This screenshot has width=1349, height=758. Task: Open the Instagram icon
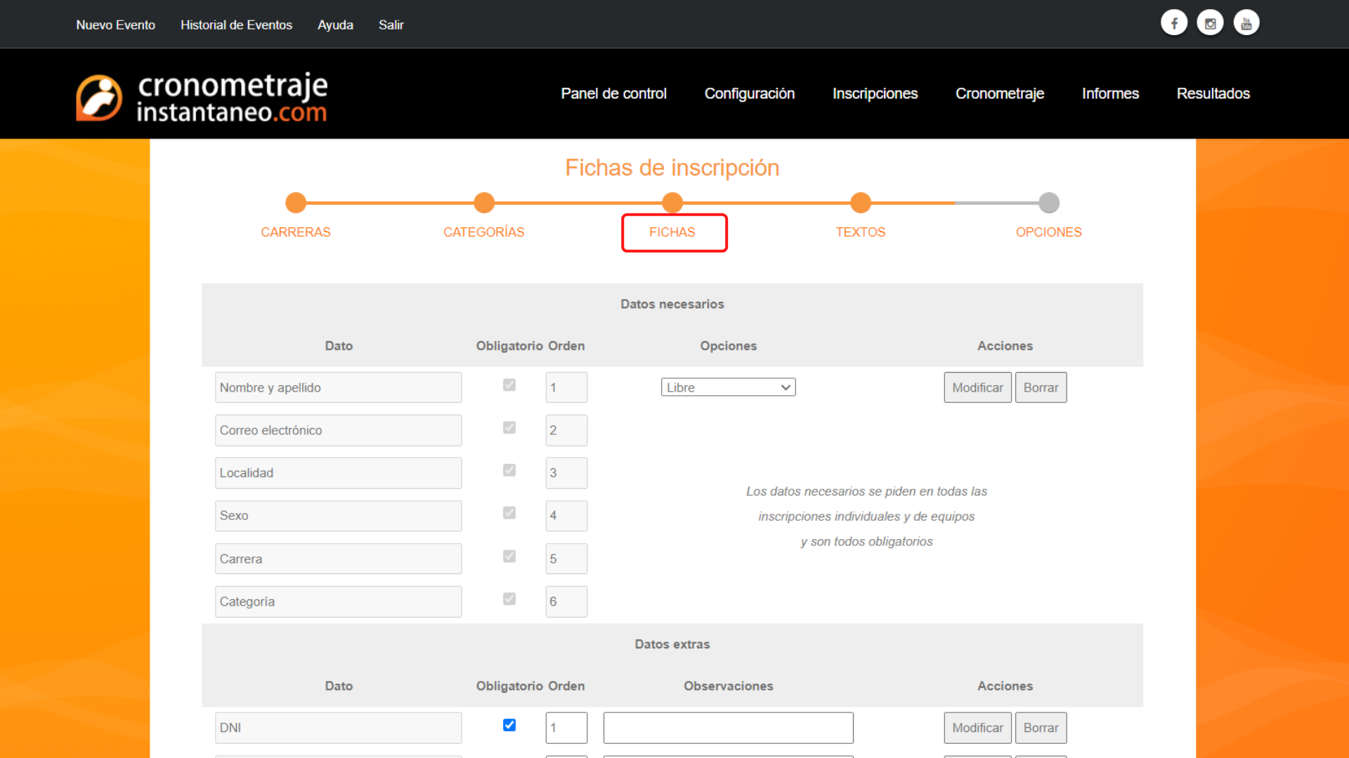tap(1210, 22)
